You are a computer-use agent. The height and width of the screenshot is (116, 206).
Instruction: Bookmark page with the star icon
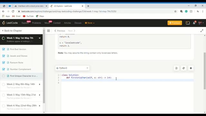coord(175,12)
